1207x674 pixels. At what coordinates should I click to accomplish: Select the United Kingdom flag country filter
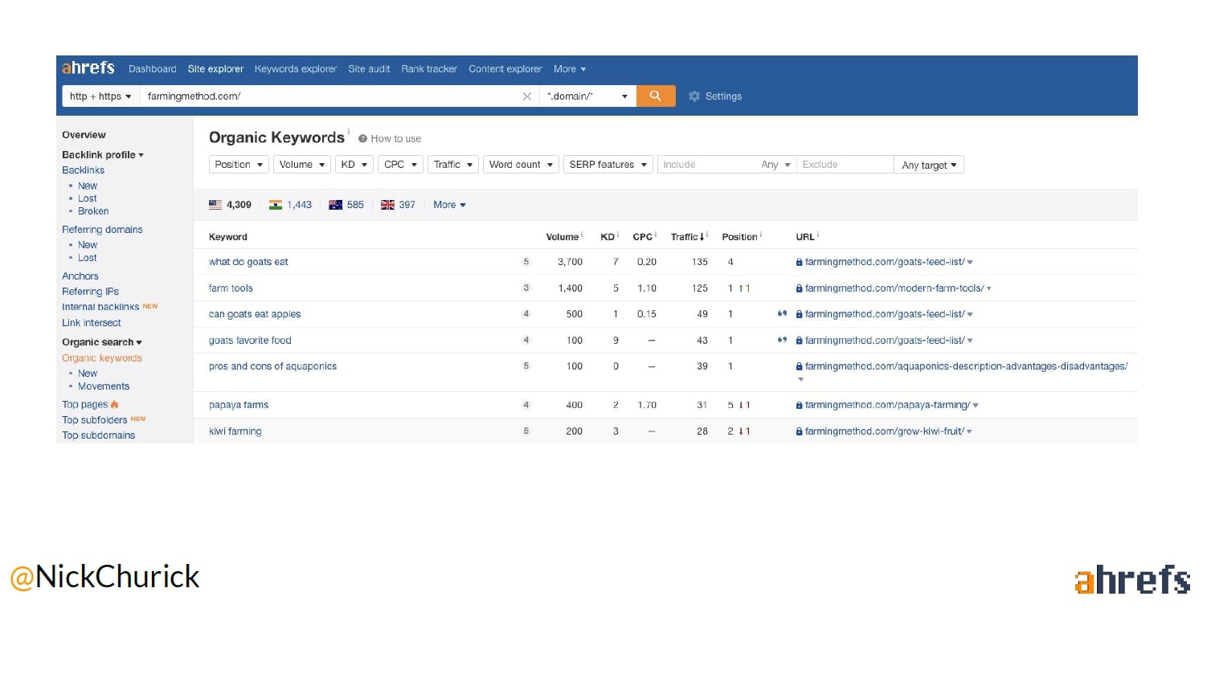point(387,205)
